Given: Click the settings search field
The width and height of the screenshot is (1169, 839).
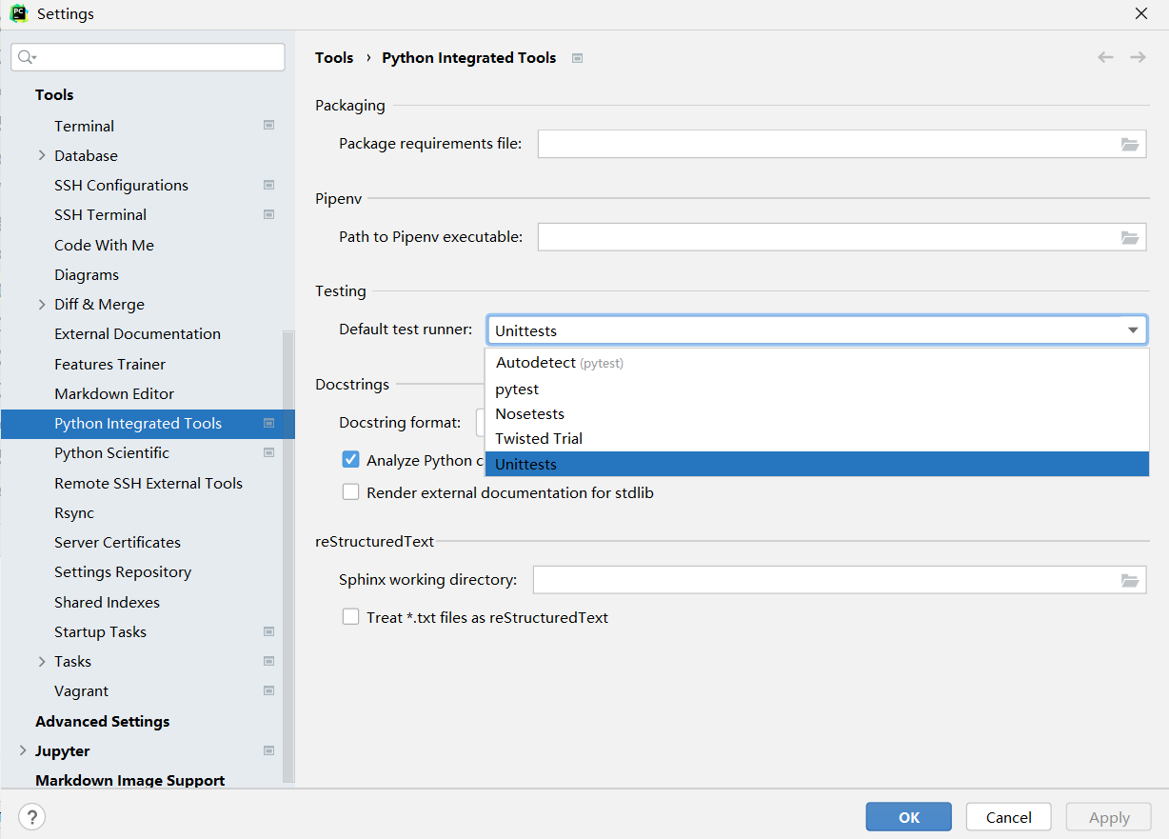Looking at the screenshot, I should [152, 57].
